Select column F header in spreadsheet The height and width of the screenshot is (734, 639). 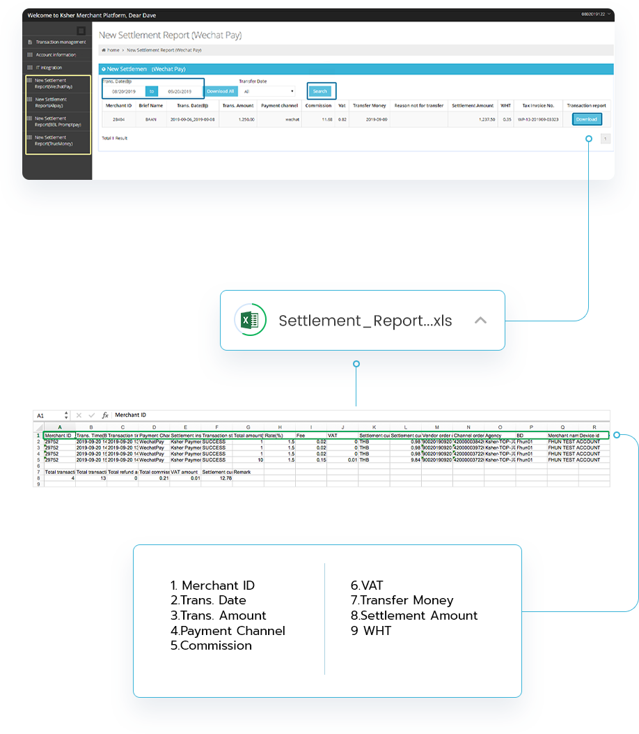217,427
